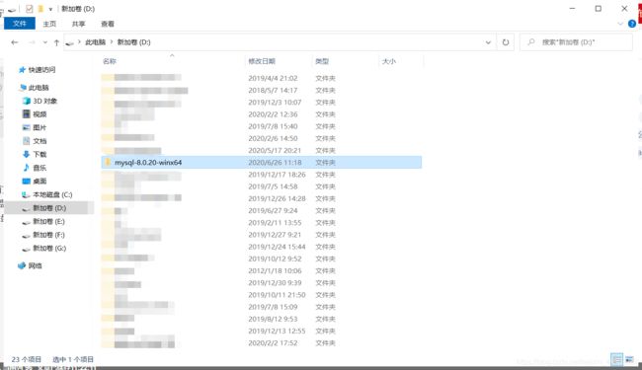The image size is (642, 370).
Task: Select the row dated 2018/5/7 14:17
Action: click(x=262, y=90)
